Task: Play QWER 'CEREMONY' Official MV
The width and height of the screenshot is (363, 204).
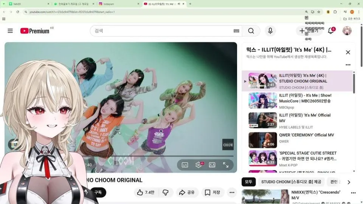Action: point(297,140)
